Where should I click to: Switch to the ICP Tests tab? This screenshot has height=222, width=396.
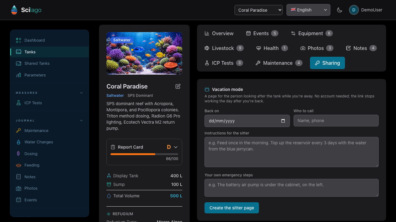pyautogui.click(x=224, y=63)
